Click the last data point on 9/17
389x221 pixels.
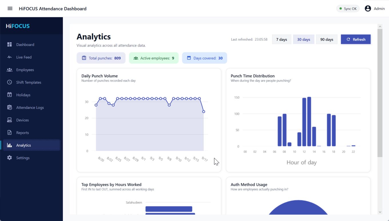(204, 112)
